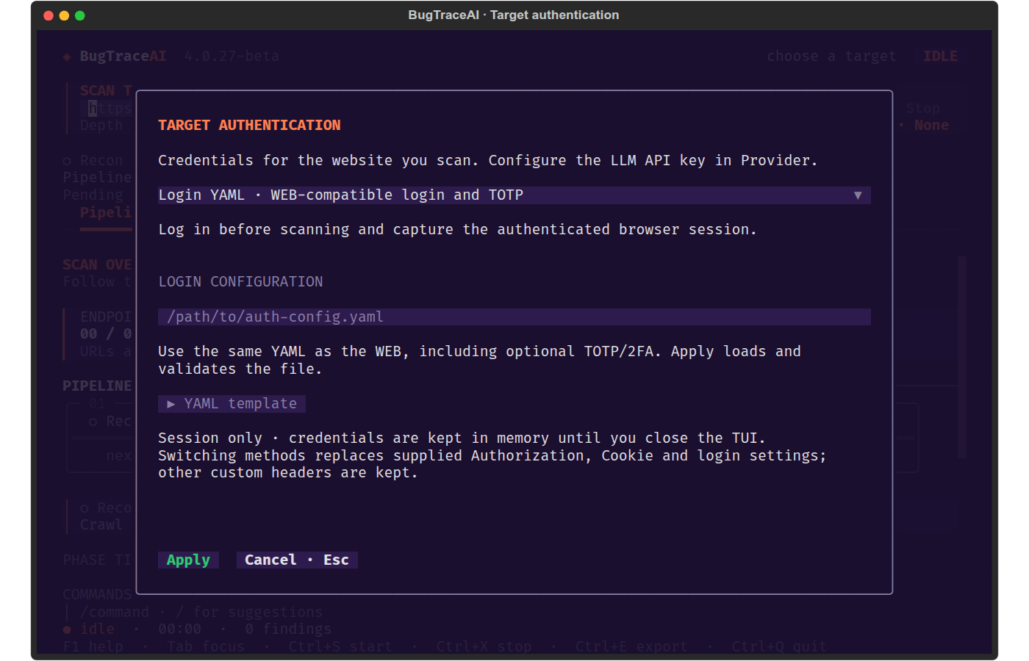1029x661 pixels.
Task: Click 'F1 help' in the footer
Action: click(x=93, y=646)
